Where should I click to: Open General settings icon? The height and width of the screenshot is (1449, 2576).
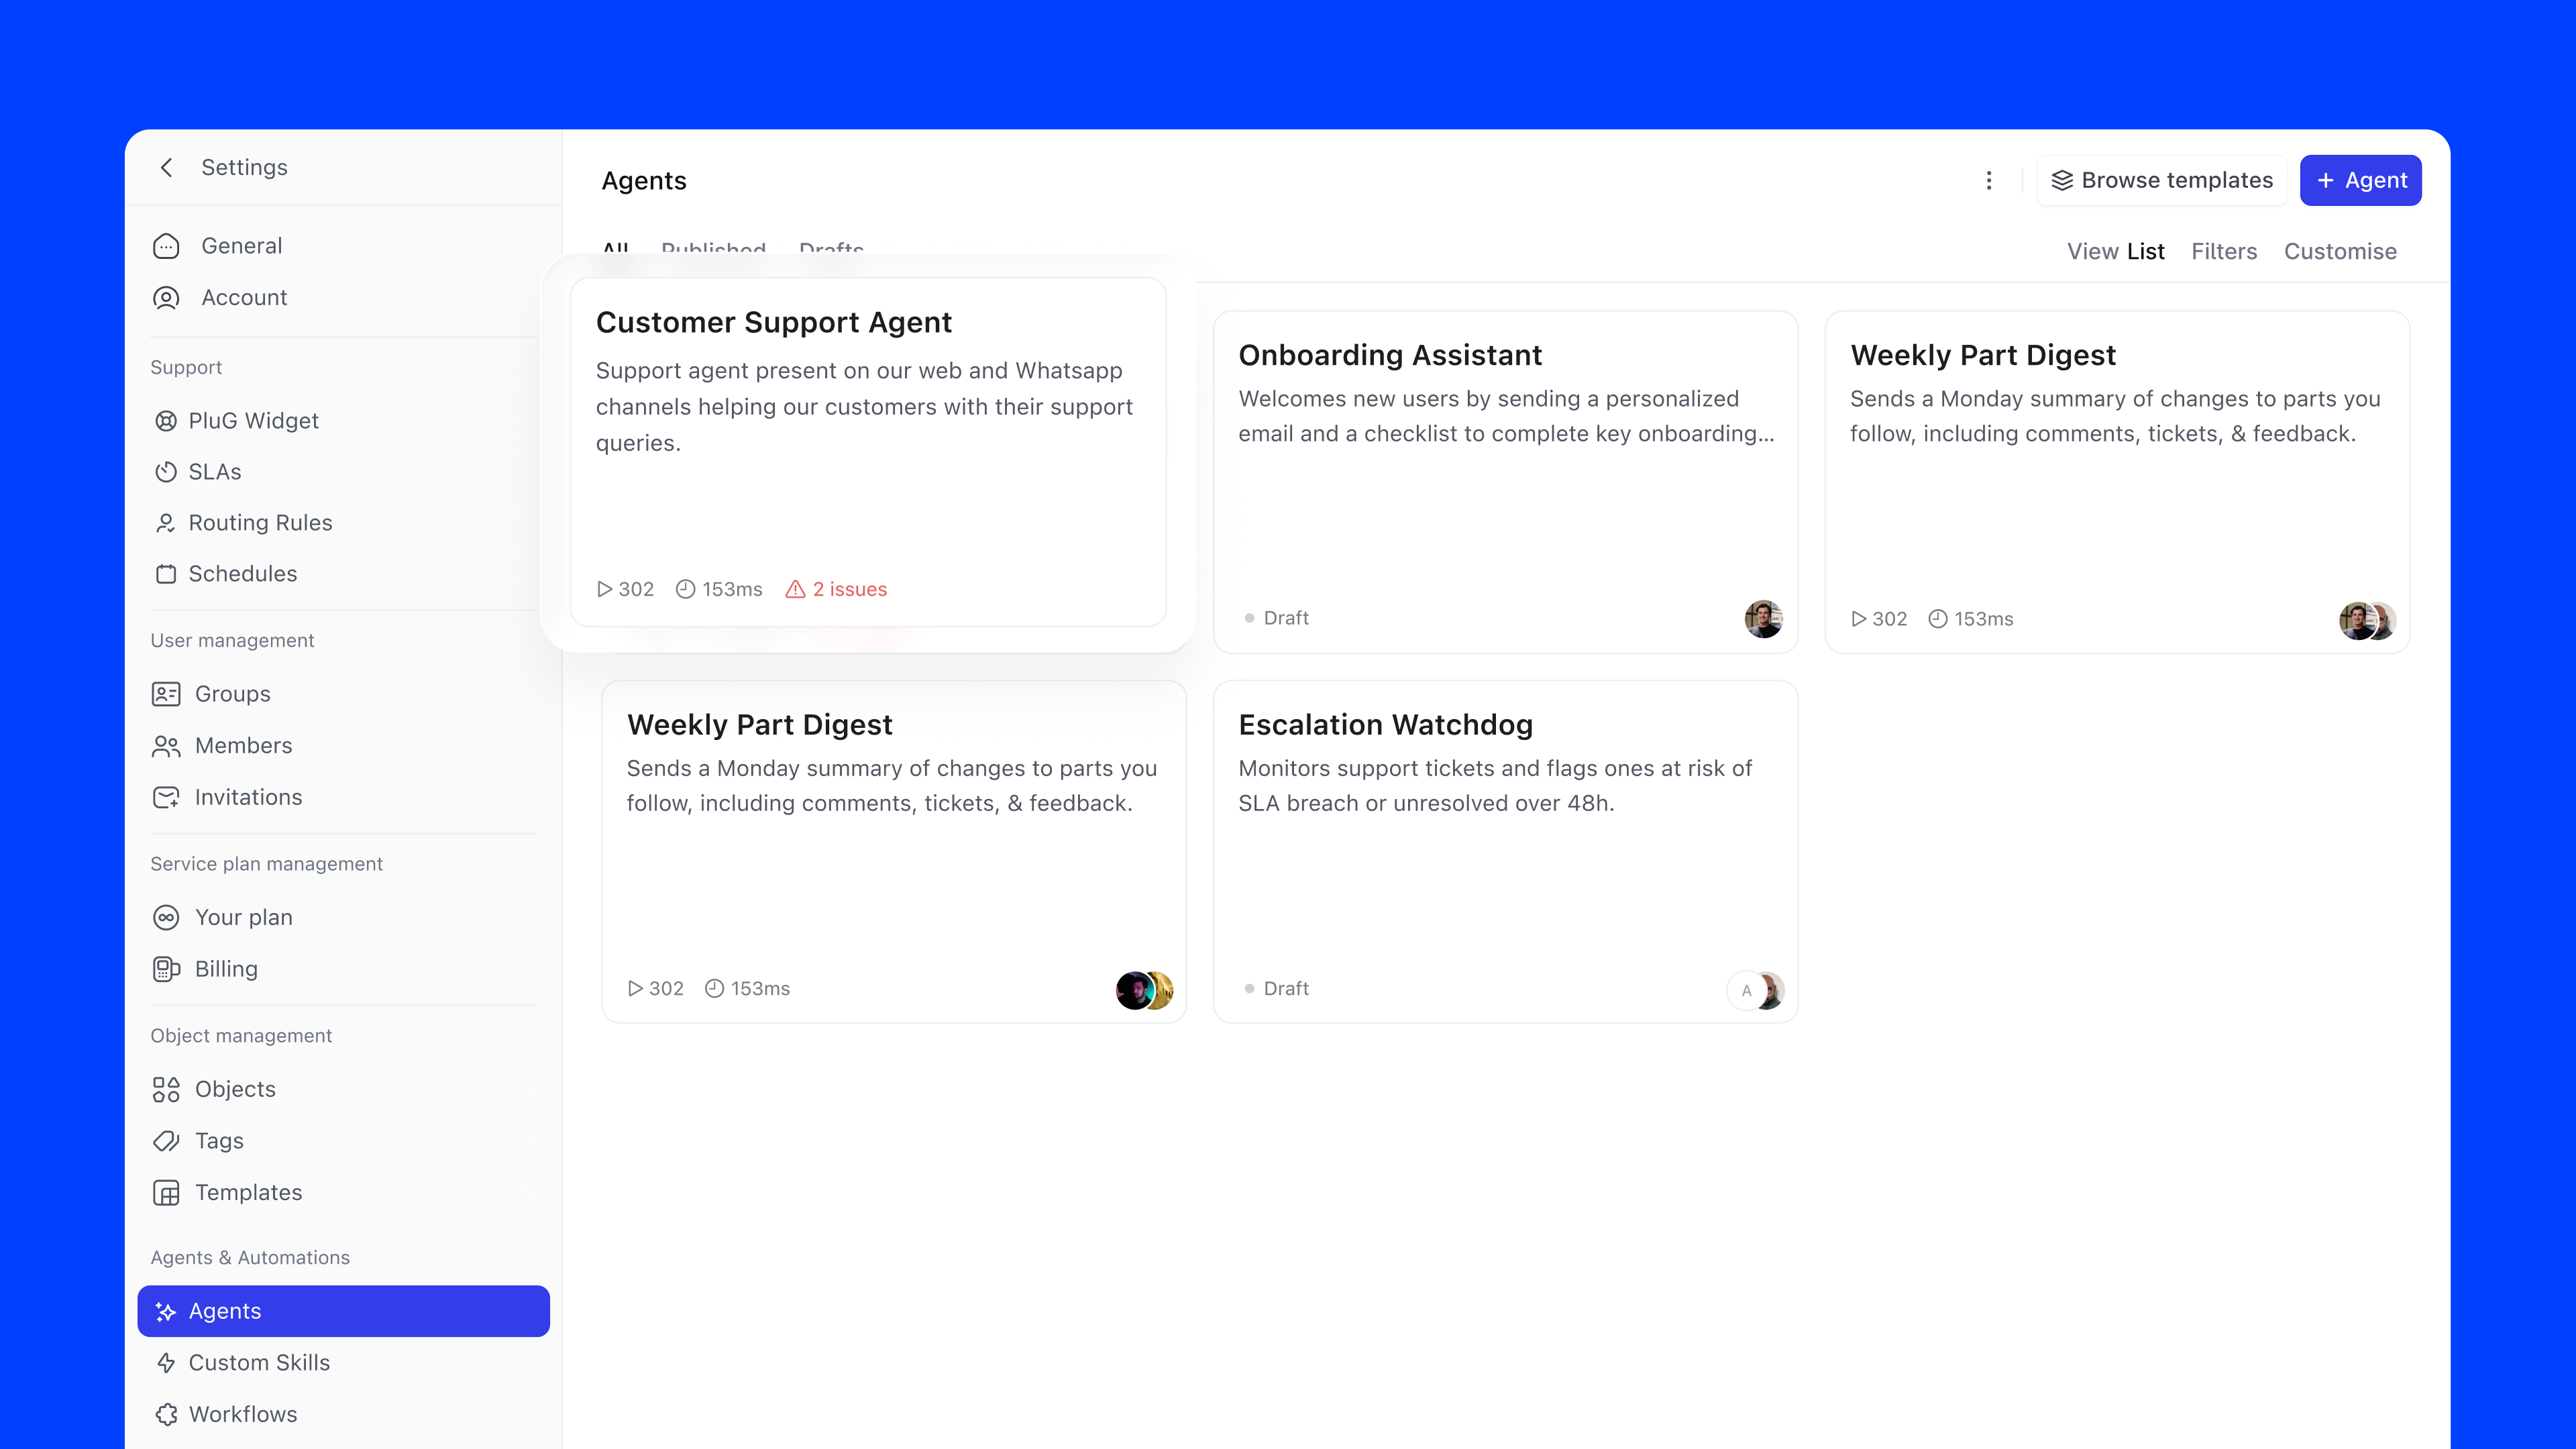[166, 246]
